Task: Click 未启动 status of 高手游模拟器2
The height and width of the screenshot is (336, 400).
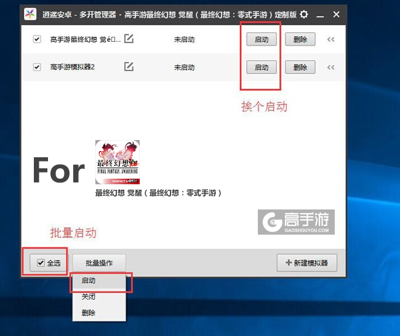Action: [x=184, y=68]
